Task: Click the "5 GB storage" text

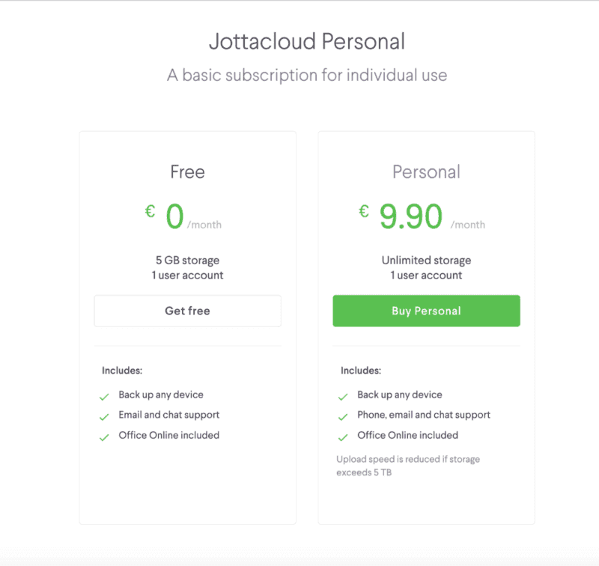Action: point(187,260)
